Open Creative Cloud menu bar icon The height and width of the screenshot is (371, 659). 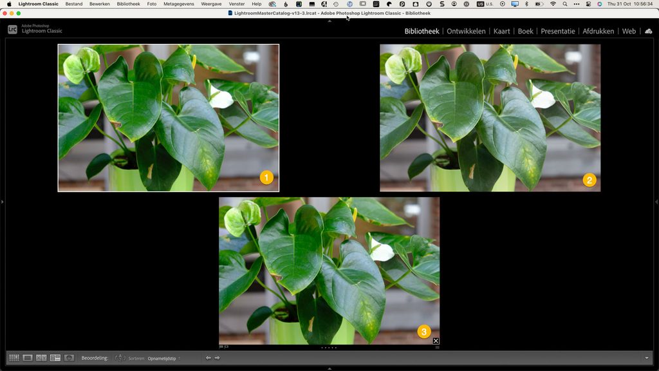272,4
